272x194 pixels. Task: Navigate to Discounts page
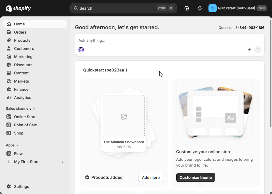(x=23, y=65)
